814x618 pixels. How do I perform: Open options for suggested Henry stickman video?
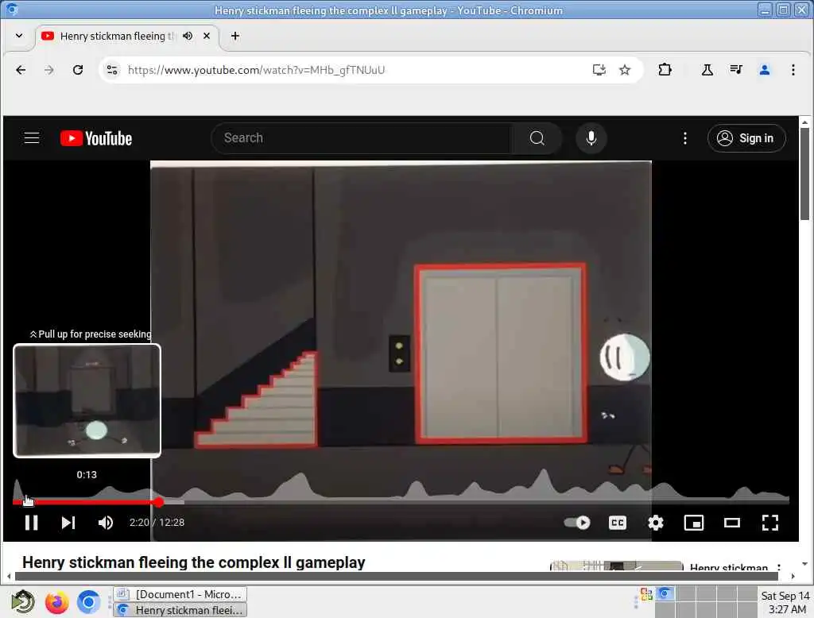click(779, 567)
